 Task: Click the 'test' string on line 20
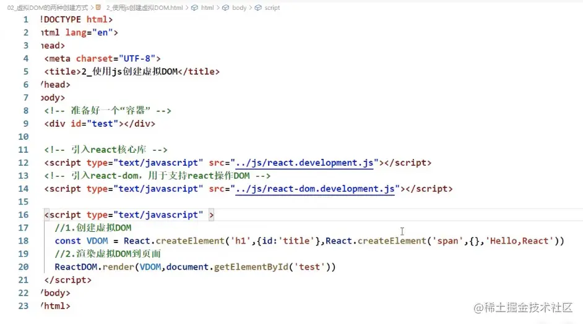pos(309,266)
